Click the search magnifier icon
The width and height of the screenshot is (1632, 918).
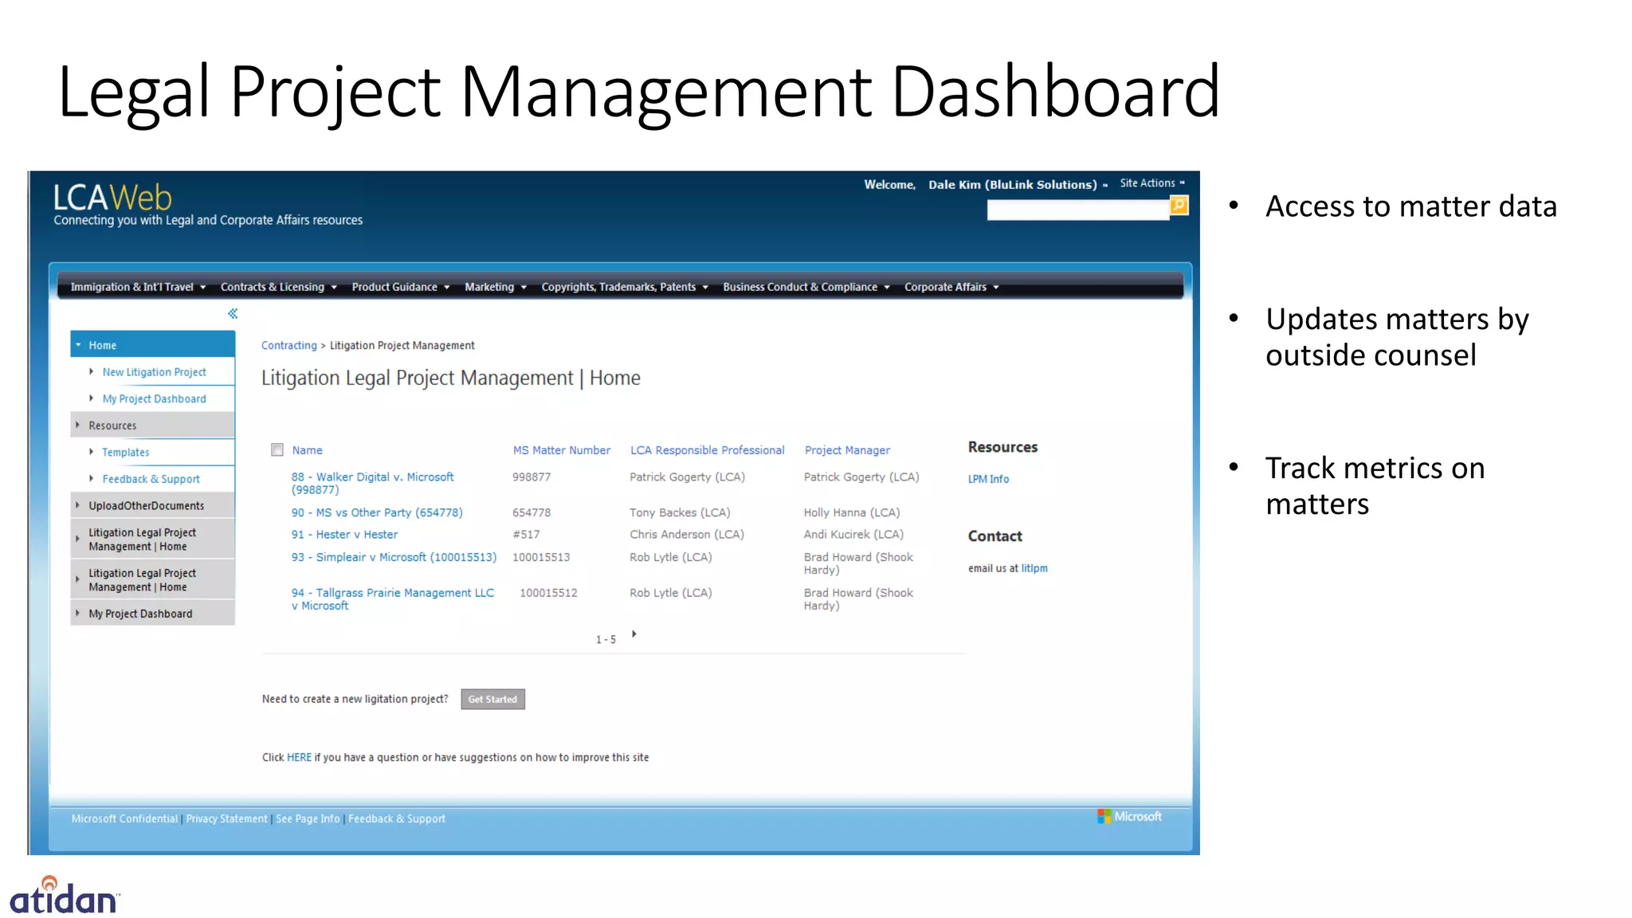(x=1179, y=206)
